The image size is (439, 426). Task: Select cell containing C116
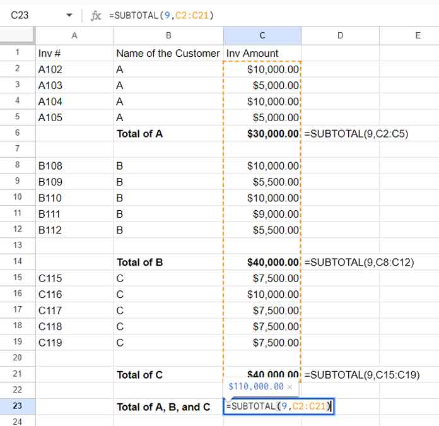pos(74,294)
